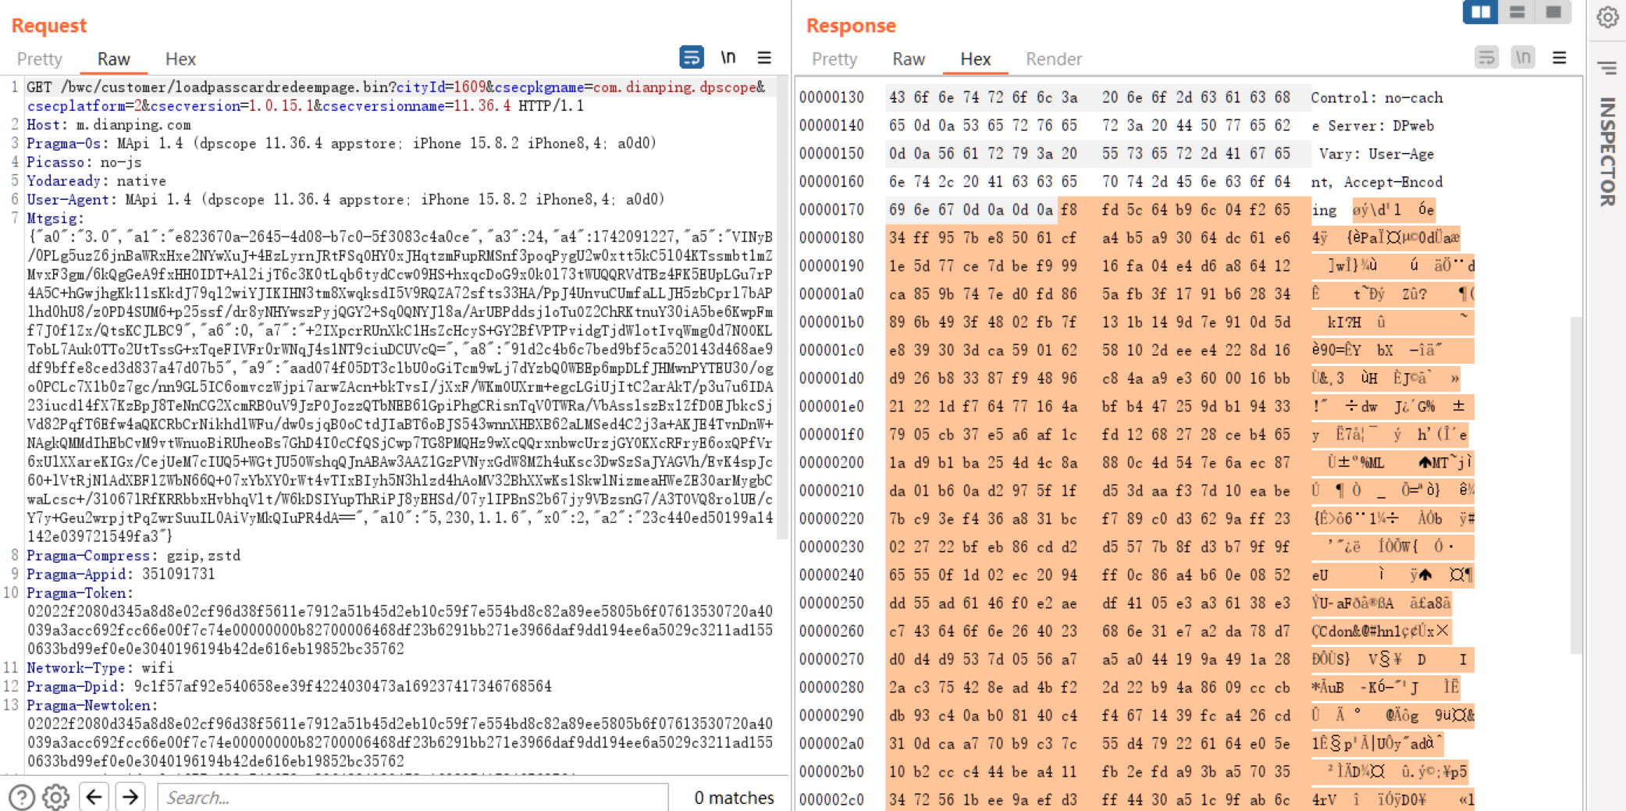Go to previous search match arrow
Image resolution: width=1626 pixels, height=811 pixels.
pyautogui.click(x=94, y=797)
